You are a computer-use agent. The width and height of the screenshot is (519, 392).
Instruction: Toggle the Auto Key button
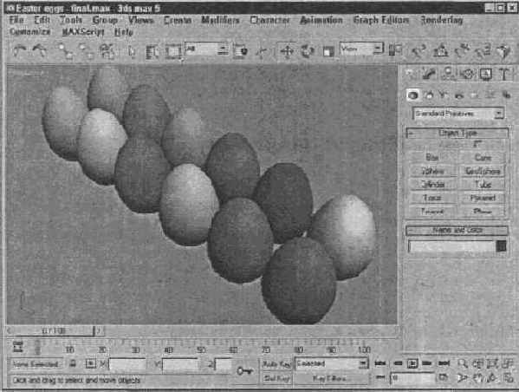pos(276,364)
